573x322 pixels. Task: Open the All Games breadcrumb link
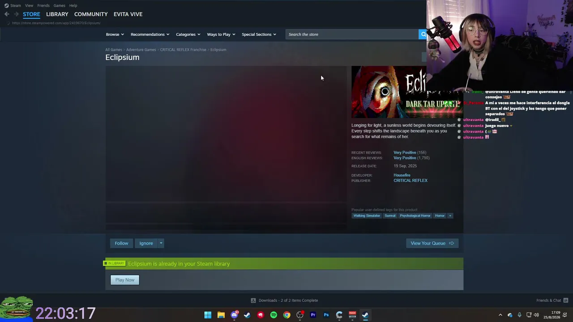114,50
